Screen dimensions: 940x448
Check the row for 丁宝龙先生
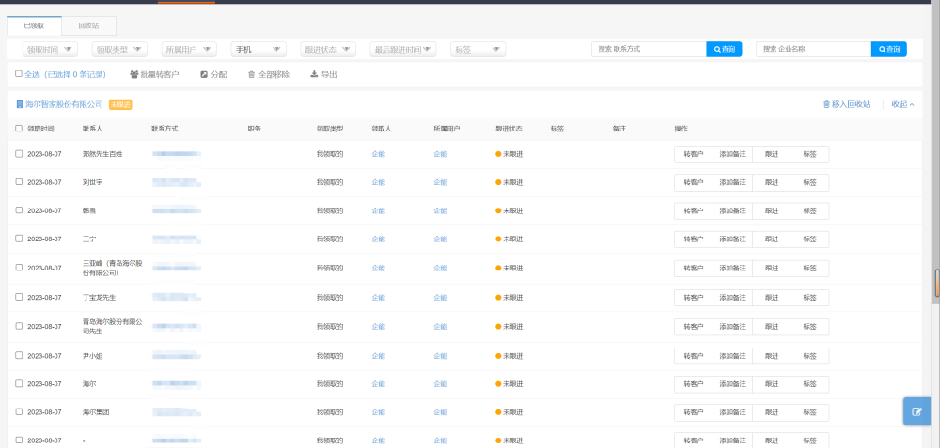pyautogui.click(x=19, y=297)
